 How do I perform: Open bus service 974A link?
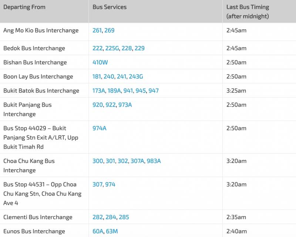tap(100, 128)
